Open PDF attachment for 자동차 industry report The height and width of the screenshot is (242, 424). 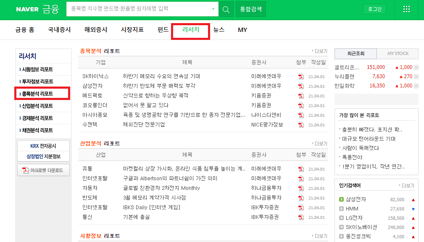tap(301, 188)
